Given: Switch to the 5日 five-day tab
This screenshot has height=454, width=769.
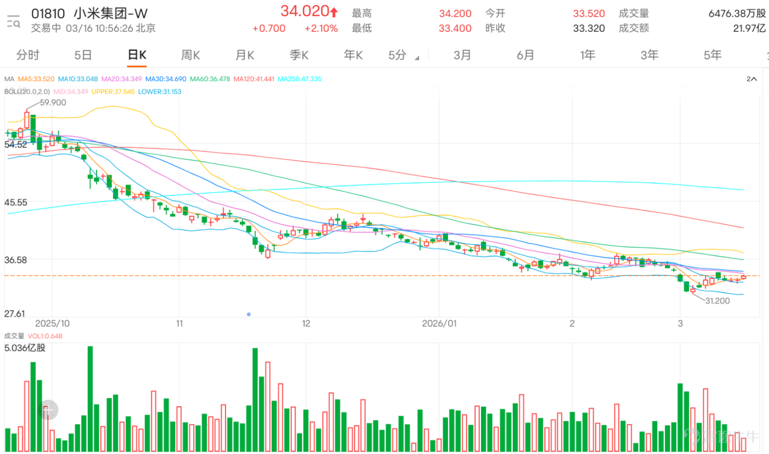Looking at the screenshot, I should 83,55.
